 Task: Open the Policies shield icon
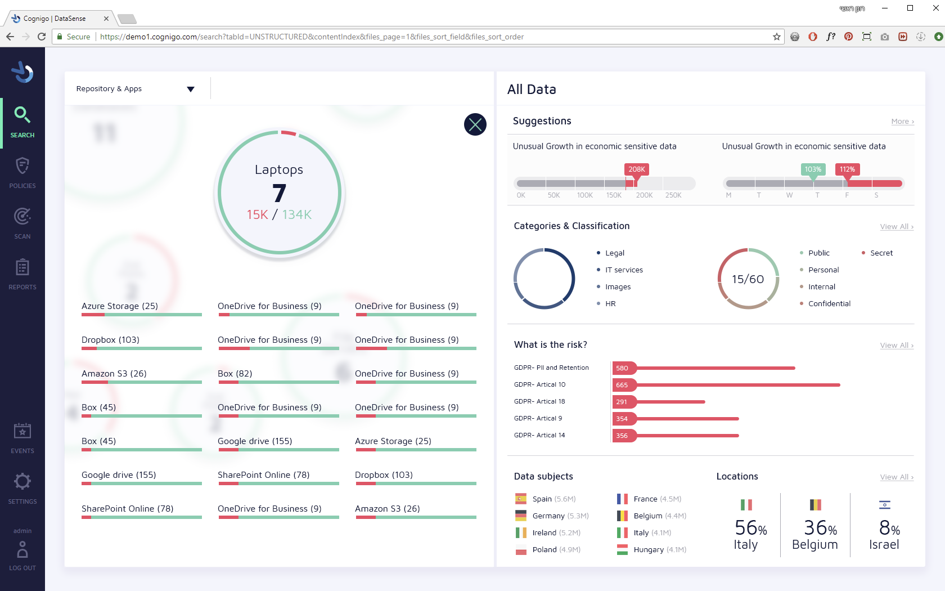pos(22,166)
